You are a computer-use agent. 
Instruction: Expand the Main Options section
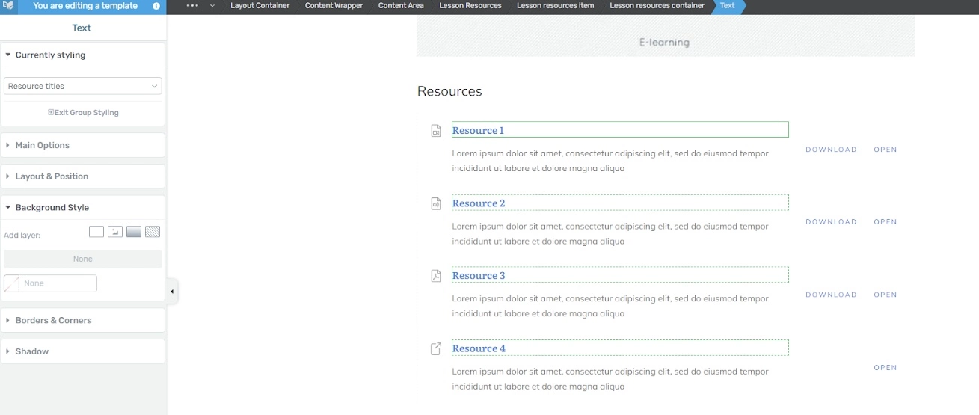[83, 145]
